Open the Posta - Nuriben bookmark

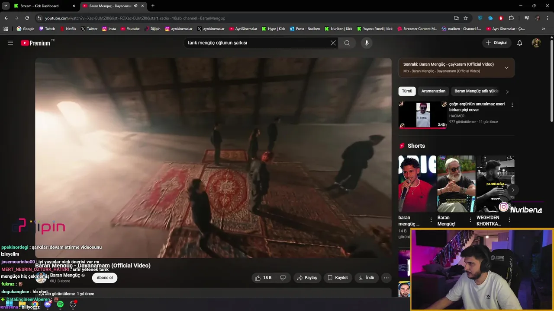[x=305, y=29]
